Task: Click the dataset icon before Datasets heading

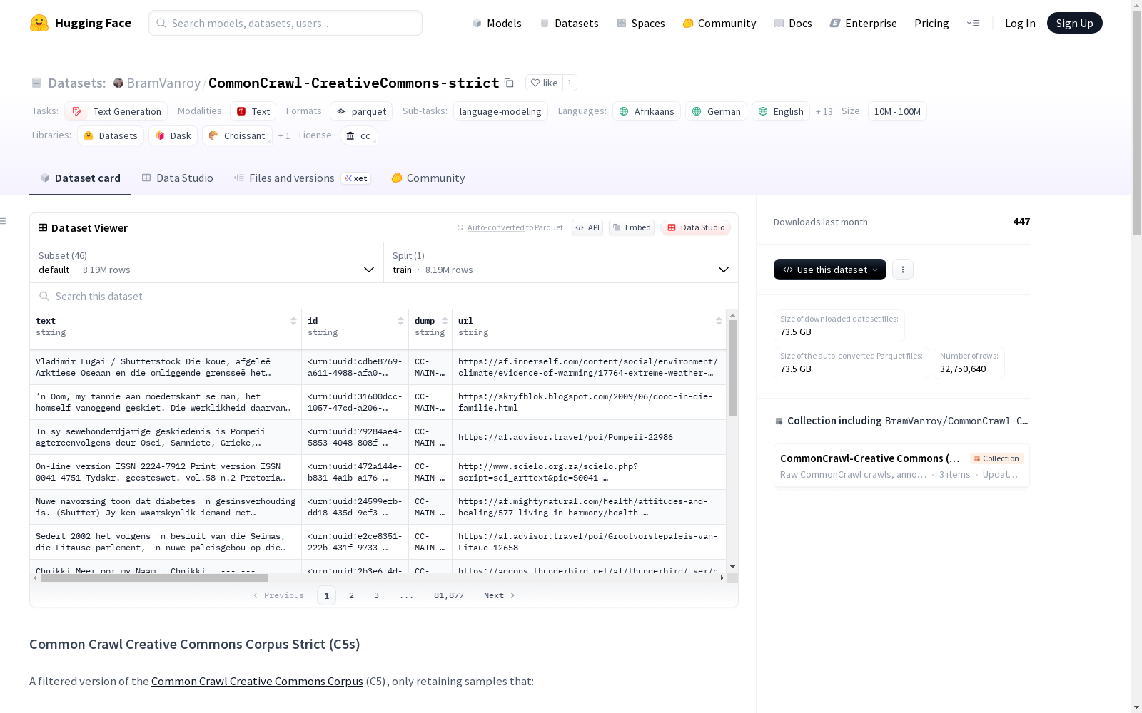Action: [x=36, y=83]
